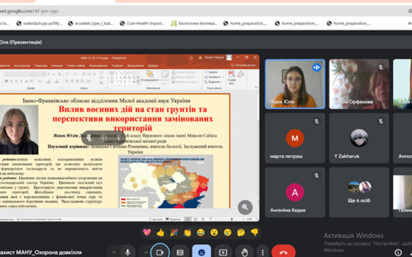412x257 pixels.
Task: Select Ангеліна Кедик participant tile
Action: (295, 192)
